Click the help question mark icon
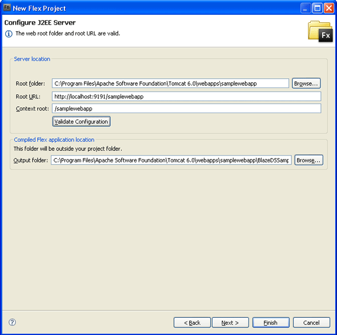This screenshot has width=337, height=335. (x=12, y=322)
